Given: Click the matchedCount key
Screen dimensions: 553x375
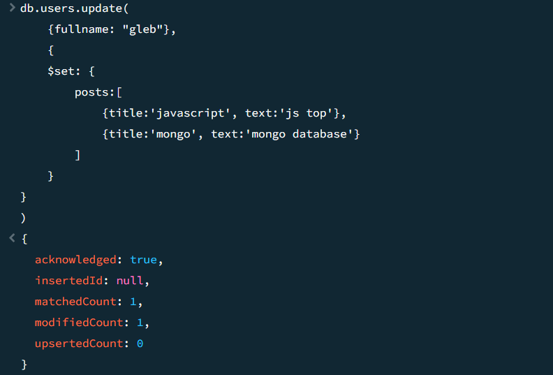Looking at the screenshot, I should point(75,302).
